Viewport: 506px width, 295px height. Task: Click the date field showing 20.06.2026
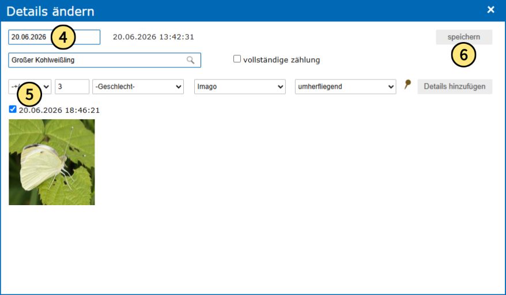pos(54,37)
